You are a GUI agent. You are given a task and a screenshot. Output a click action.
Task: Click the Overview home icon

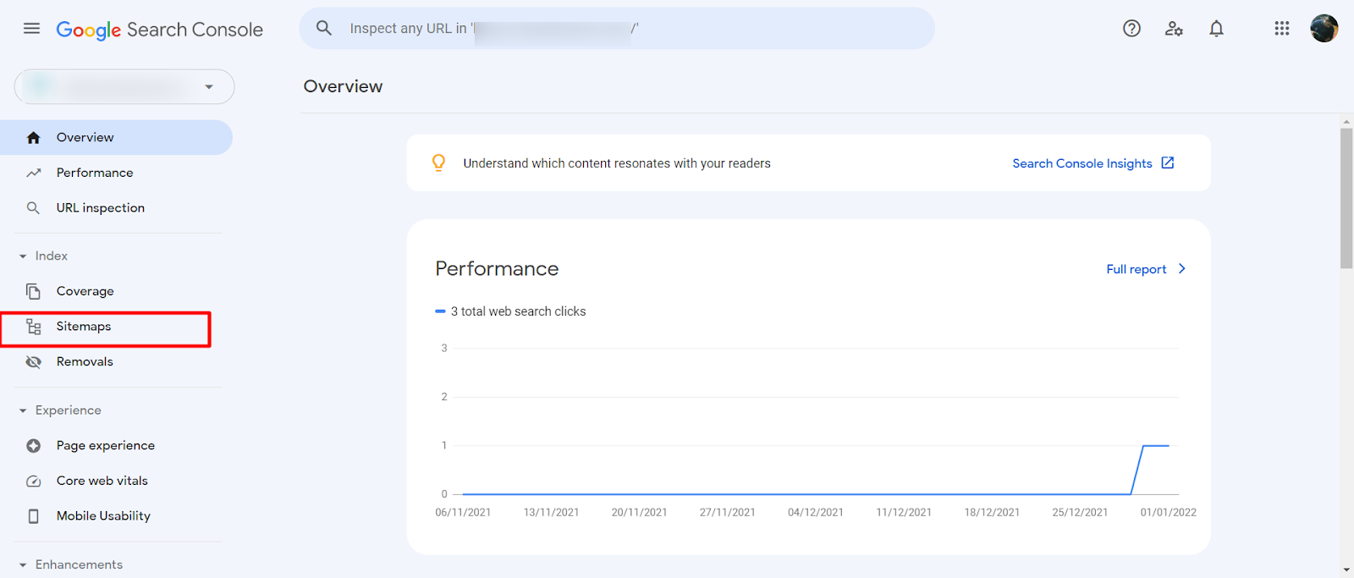click(x=33, y=138)
